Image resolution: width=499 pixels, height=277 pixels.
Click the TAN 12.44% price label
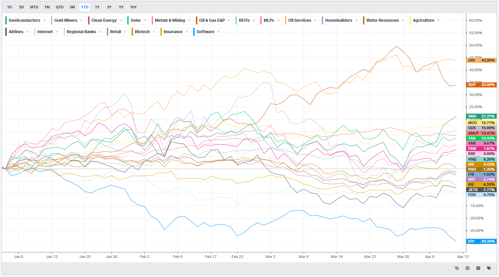481,138
